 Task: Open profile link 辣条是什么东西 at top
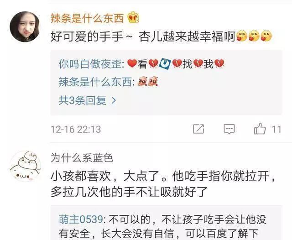tap(87, 18)
